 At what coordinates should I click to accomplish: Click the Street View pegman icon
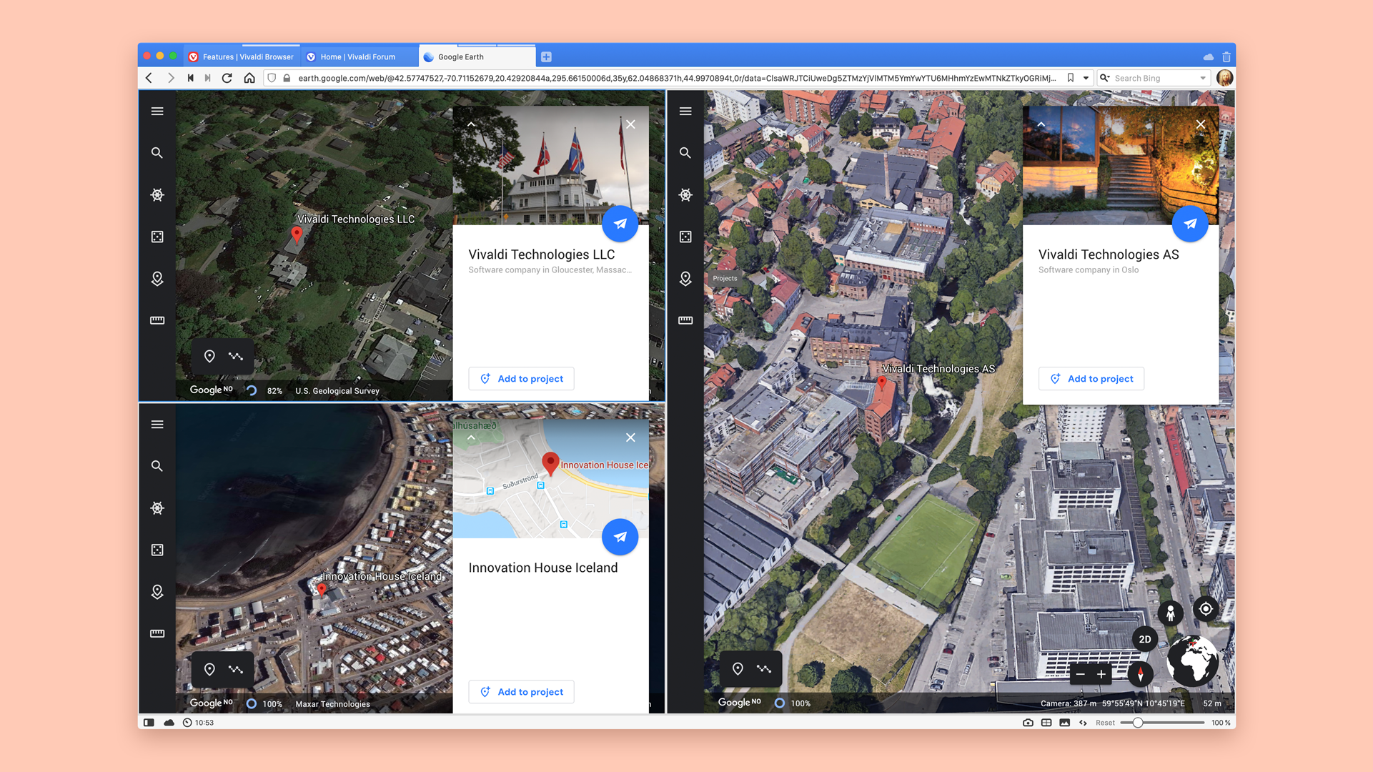(x=1171, y=613)
